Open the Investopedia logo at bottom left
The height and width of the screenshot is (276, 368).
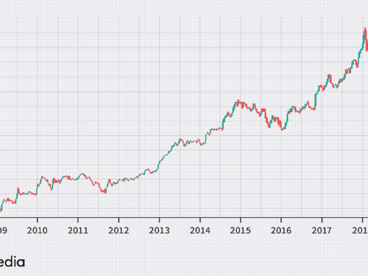tap(12, 262)
